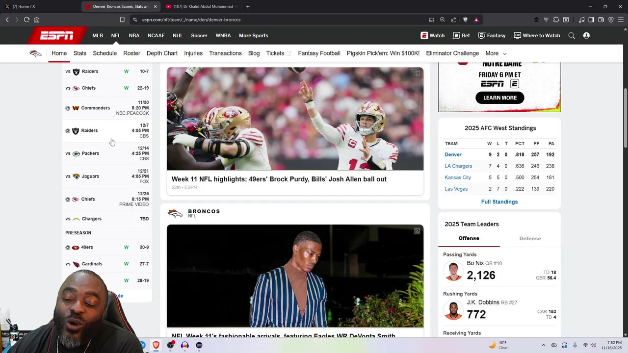Image resolution: width=628 pixels, height=353 pixels.
Task: Click the ESPN logo
Action: pyautogui.click(x=57, y=35)
